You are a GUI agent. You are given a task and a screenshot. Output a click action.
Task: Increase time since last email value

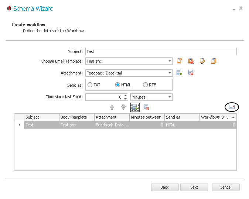point(126,96)
